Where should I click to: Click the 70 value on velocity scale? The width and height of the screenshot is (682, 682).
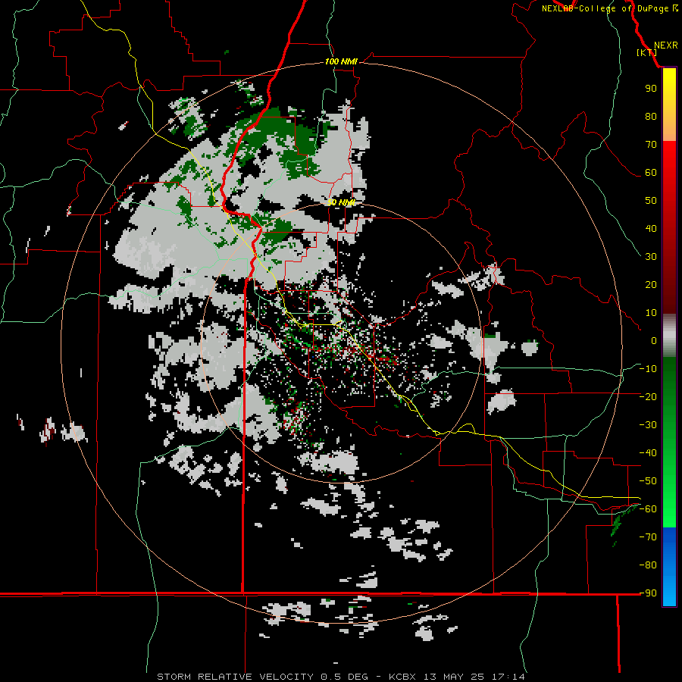651,145
